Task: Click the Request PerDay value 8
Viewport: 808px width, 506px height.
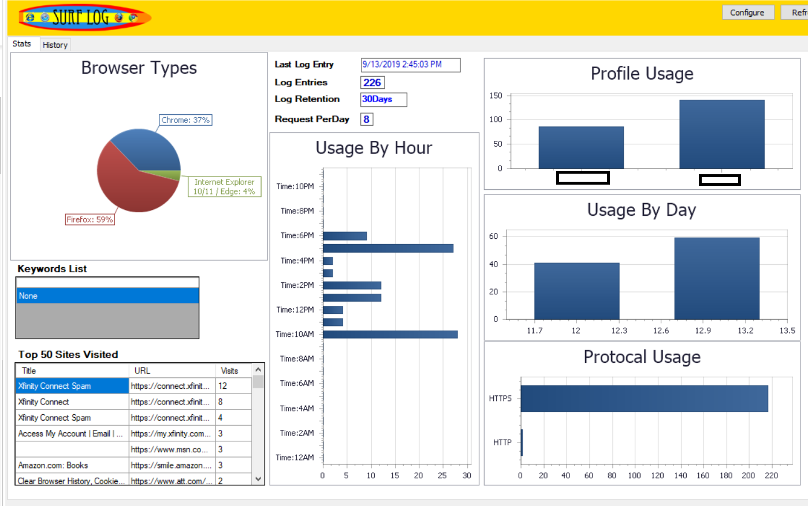Action: tap(366, 119)
